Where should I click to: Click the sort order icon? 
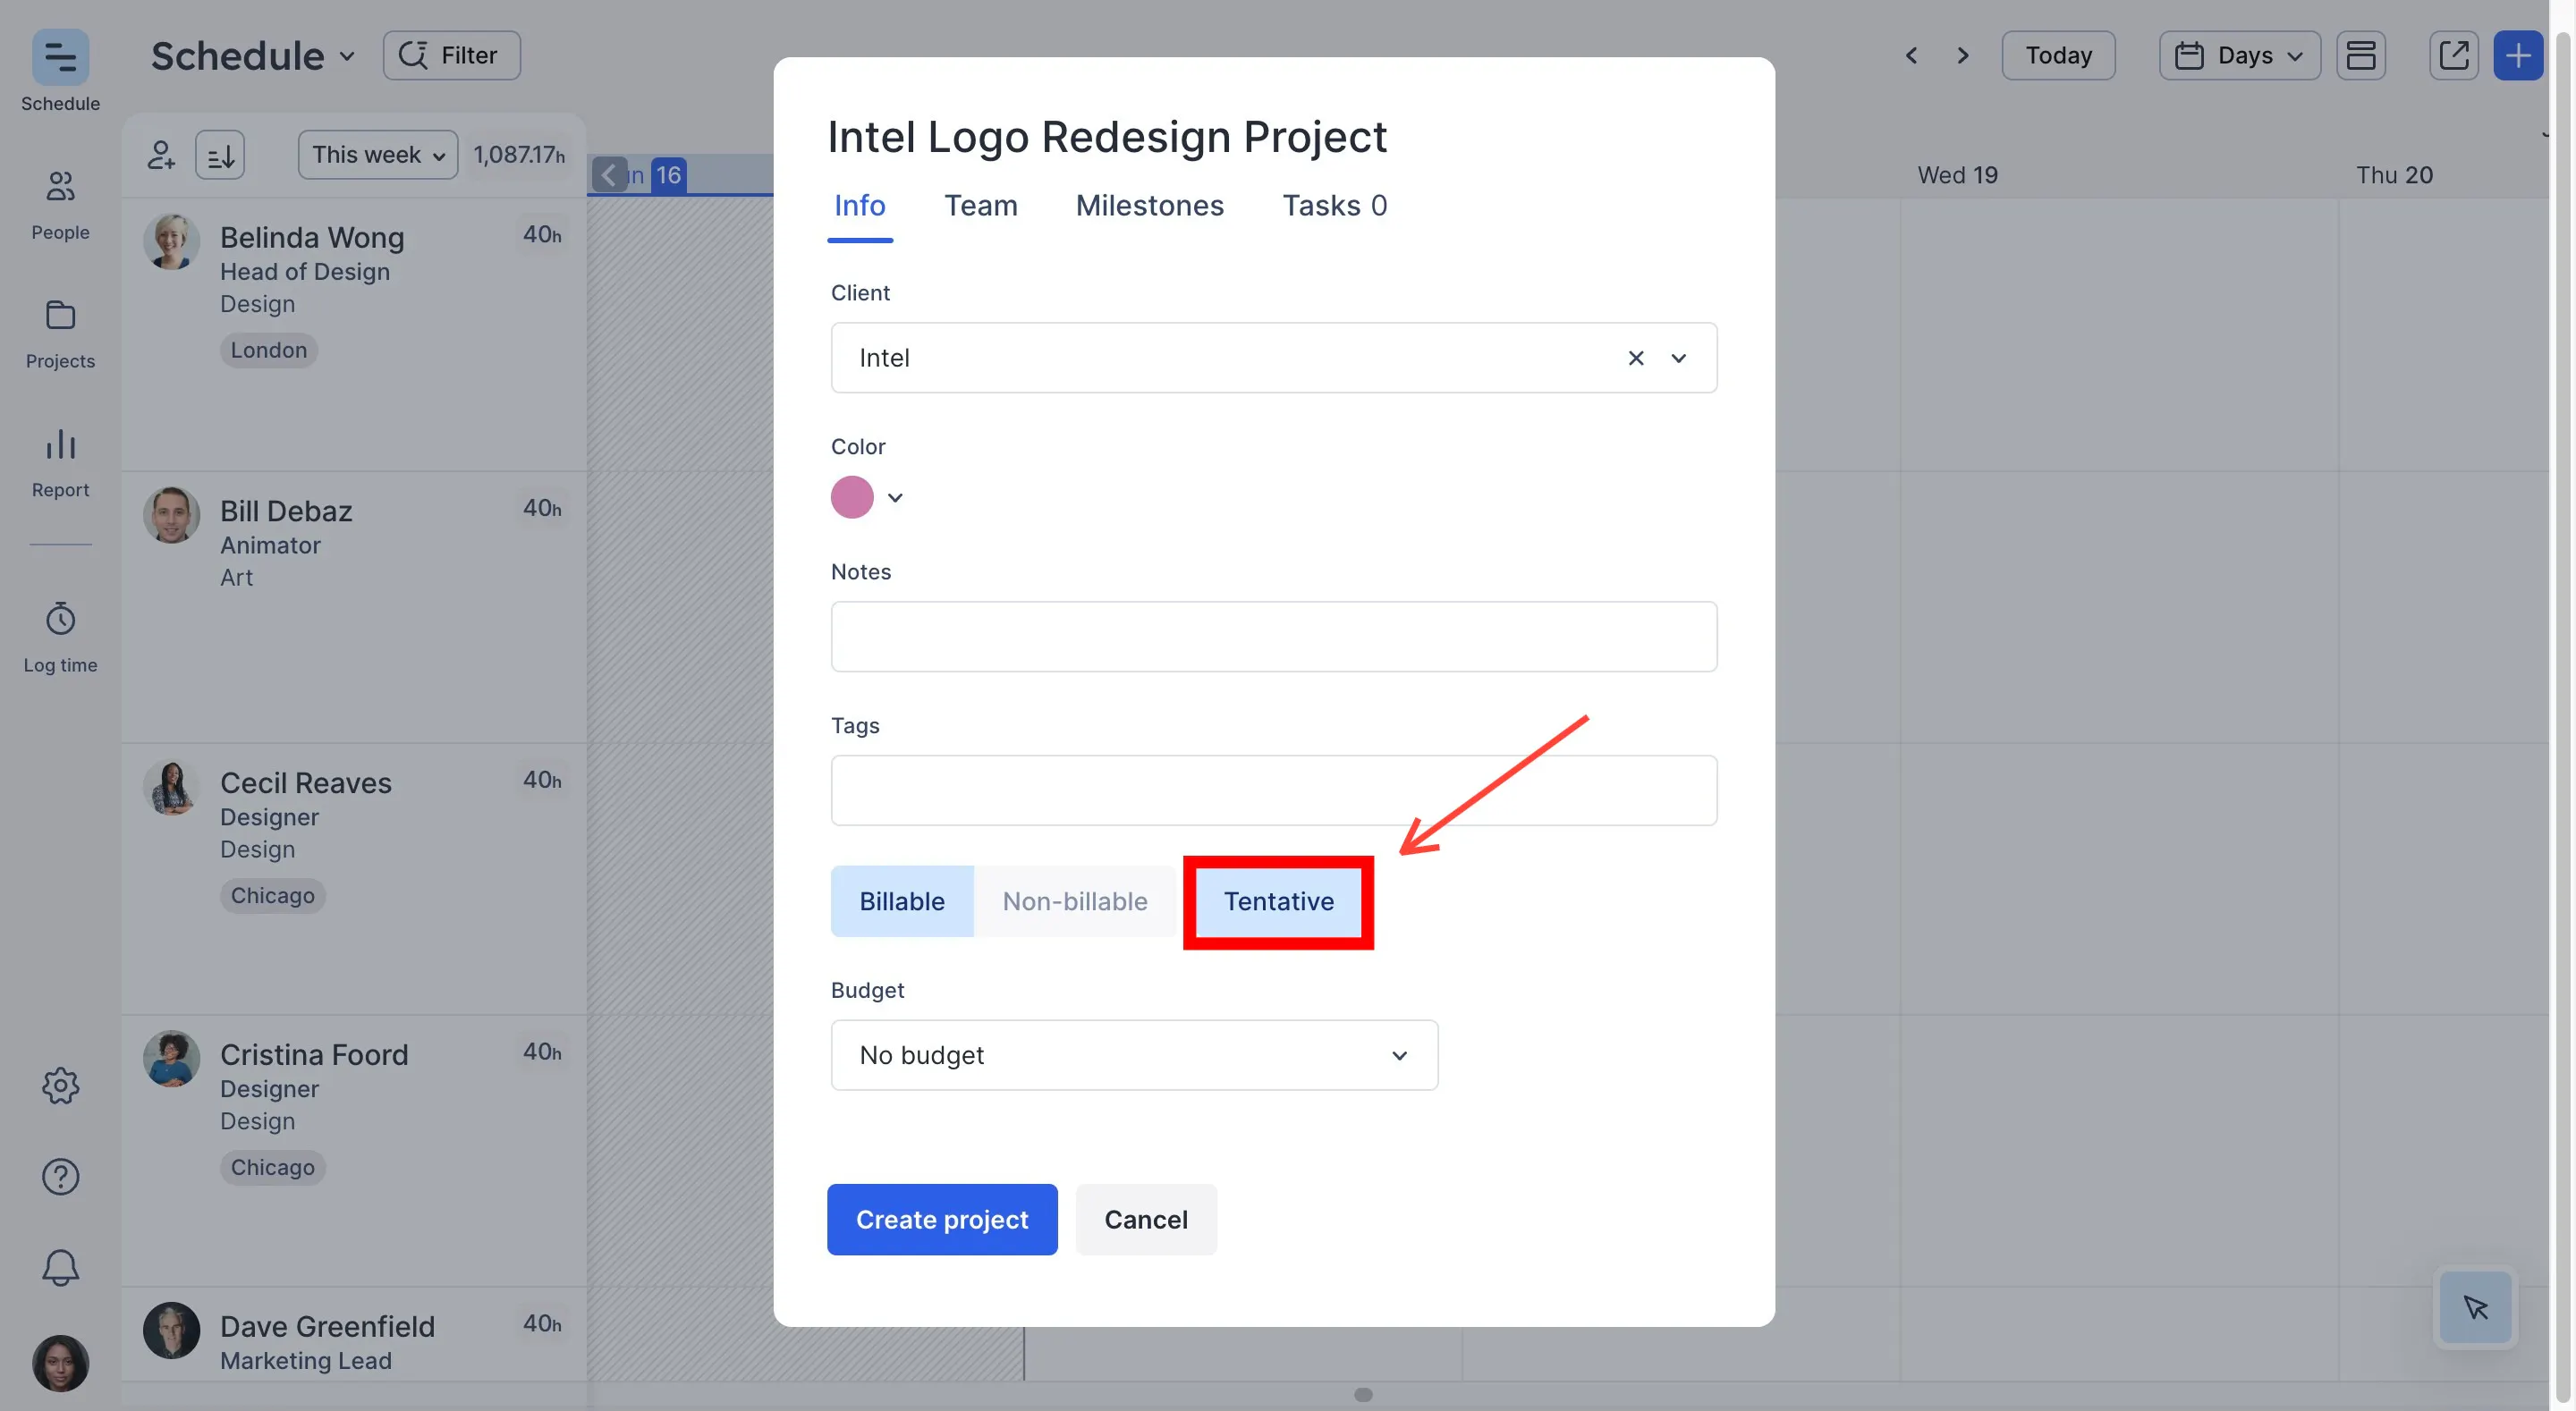coord(220,155)
